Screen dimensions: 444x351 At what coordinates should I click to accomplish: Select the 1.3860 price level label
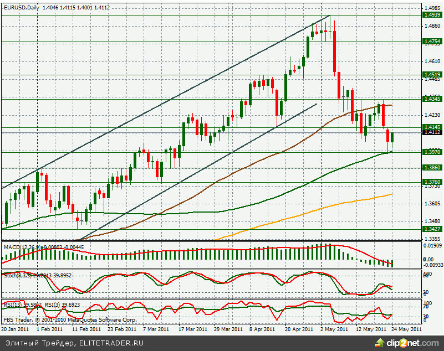click(x=431, y=167)
